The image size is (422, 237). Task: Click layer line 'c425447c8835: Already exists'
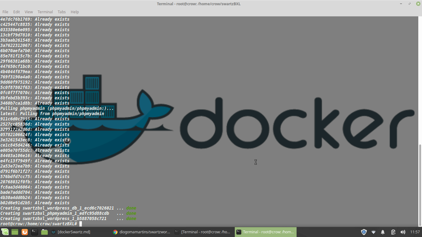tap(35, 24)
